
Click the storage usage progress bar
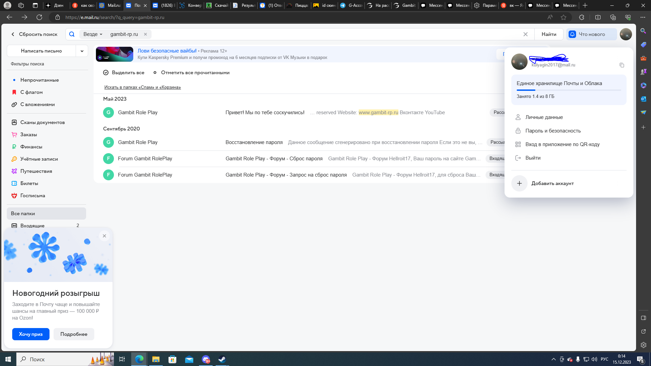tap(569, 90)
